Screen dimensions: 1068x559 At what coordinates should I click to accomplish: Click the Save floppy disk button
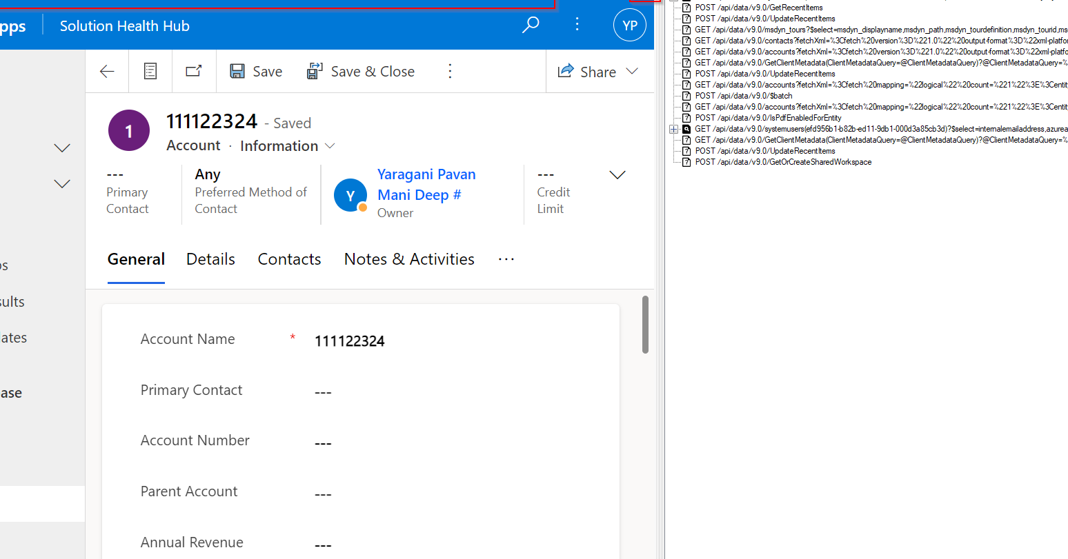pyautogui.click(x=256, y=72)
